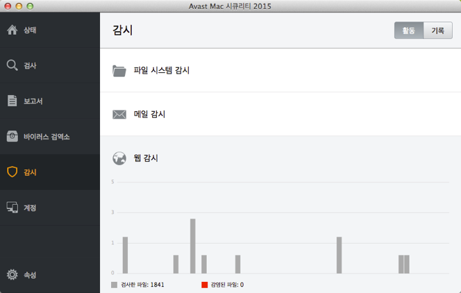Click the folder icon for 파일 시스템 감시

click(x=119, y=71)
